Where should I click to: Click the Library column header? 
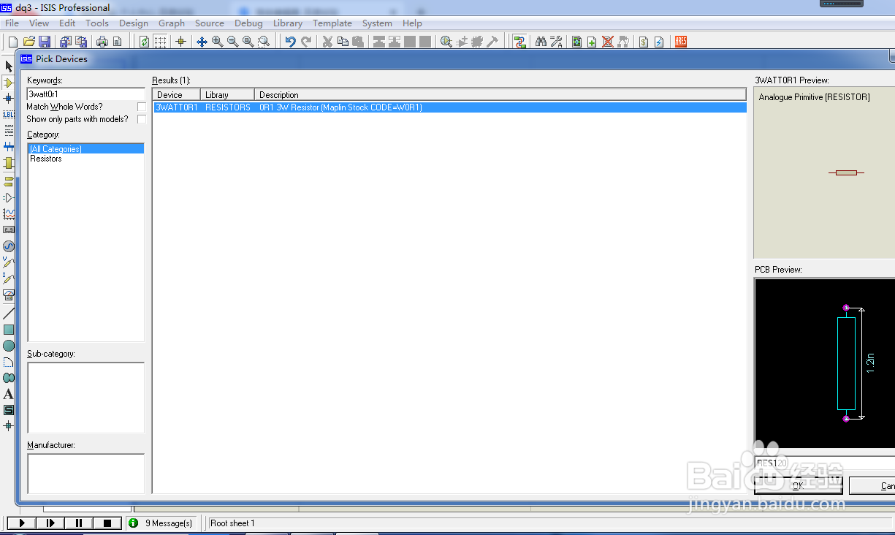[227, 95]
